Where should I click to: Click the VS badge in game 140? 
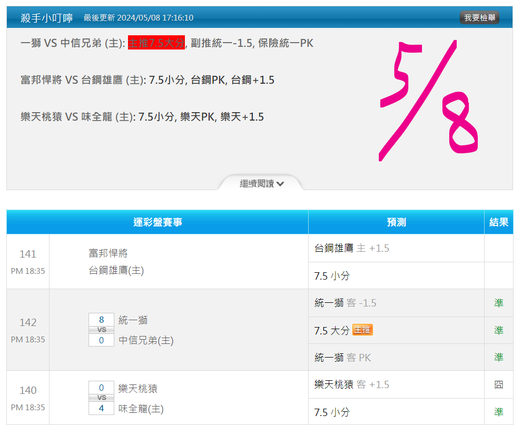pyautogui.click(x=102, y=398)
